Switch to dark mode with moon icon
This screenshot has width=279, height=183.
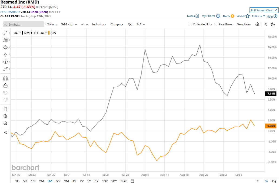[x=273, y=24]
